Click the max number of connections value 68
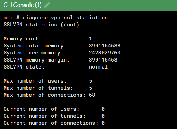The width and height of the screenshot is (177, 129). pyautogui.click(x=92, y=95)
